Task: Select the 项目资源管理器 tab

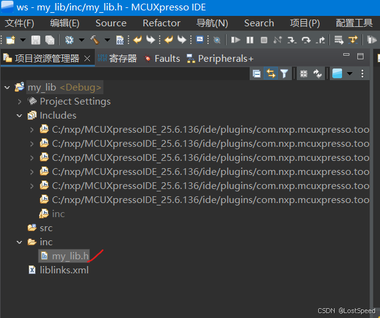Action: click(x=47, y=58)
